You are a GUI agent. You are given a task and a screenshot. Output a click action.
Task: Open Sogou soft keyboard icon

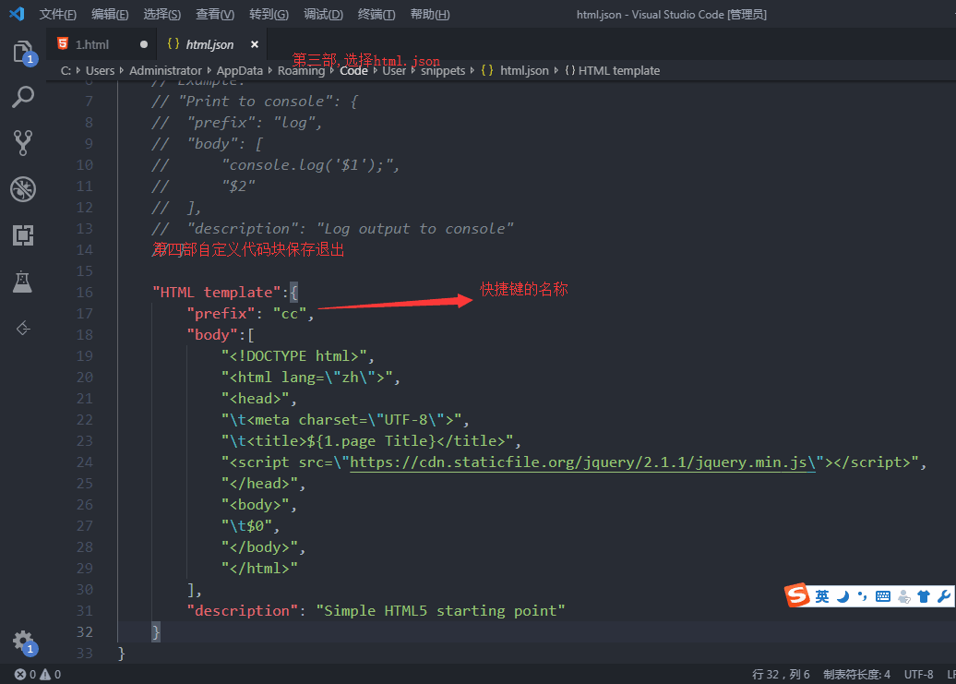(883, 596)
